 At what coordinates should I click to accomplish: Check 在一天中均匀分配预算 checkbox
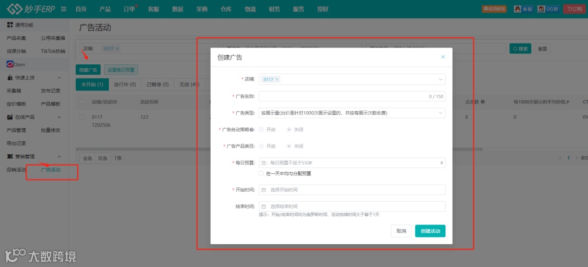(261, 173)
